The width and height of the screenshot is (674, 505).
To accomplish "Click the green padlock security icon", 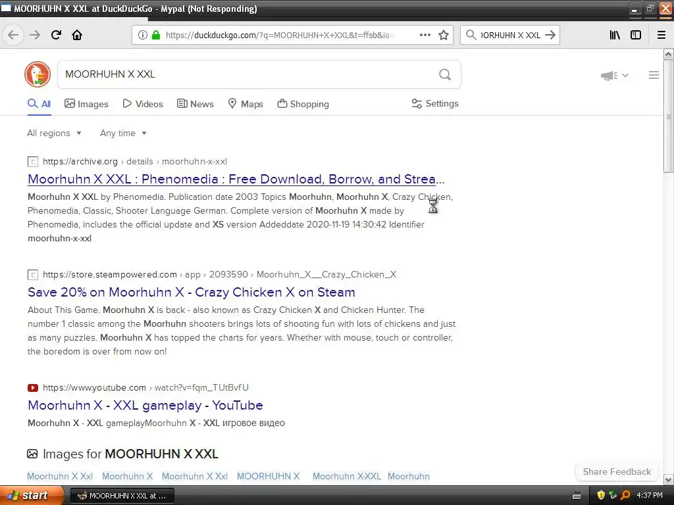I will (156, 35).
